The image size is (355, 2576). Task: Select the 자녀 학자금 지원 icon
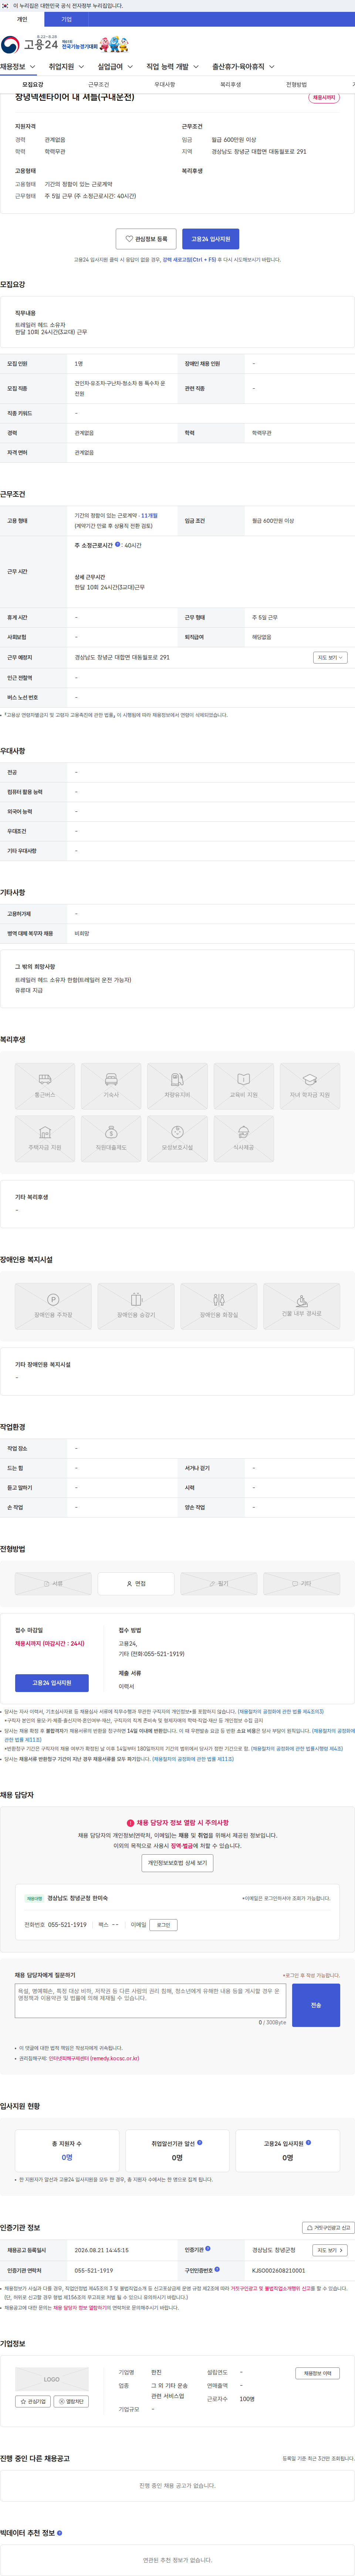310,1086
